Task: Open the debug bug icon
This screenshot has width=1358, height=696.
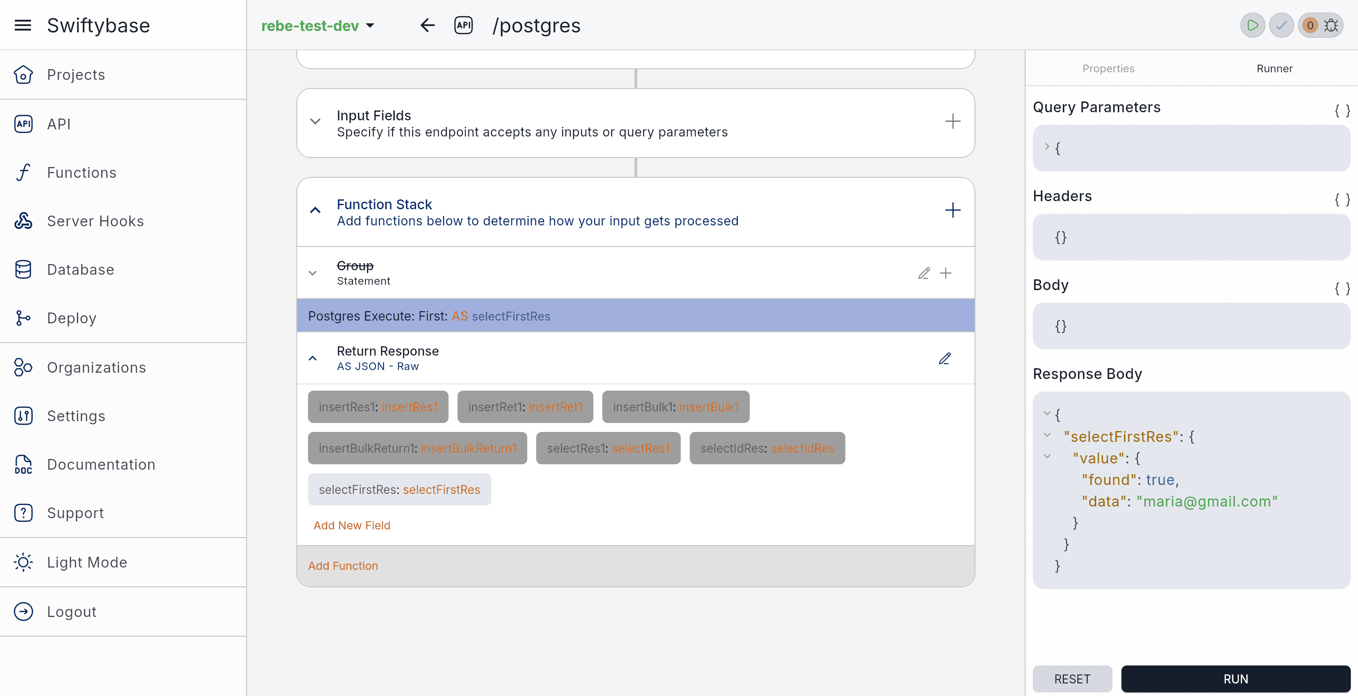Action: 1331,25
